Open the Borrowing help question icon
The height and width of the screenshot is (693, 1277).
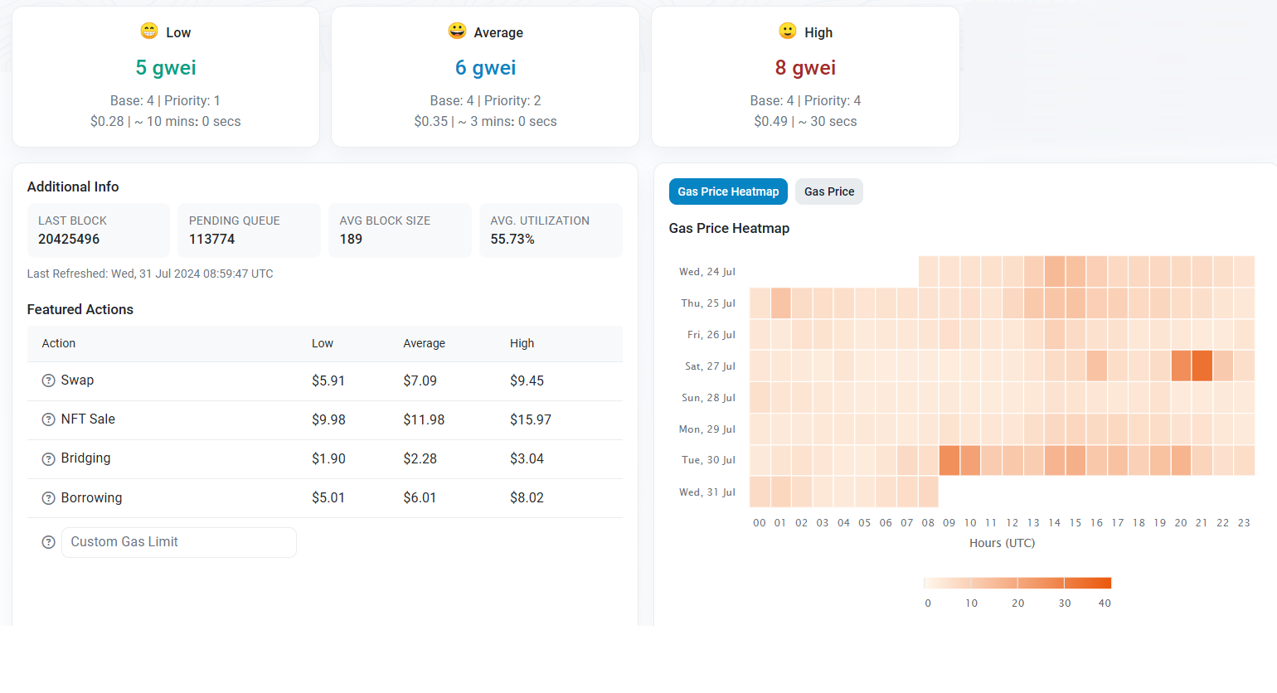click(48, 498)
